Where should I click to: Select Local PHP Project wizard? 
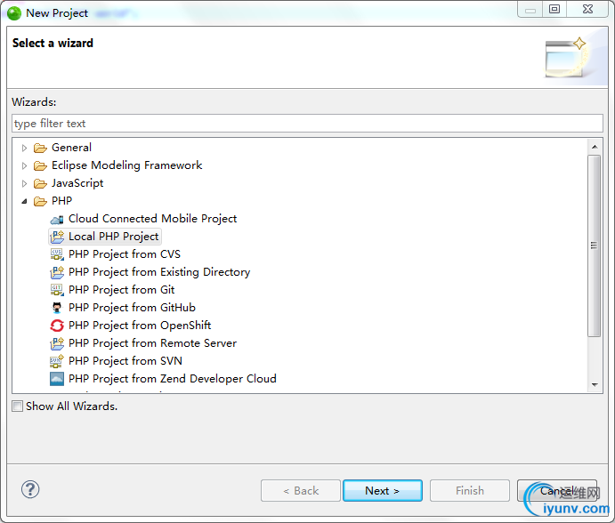click(x=113, y=237)
